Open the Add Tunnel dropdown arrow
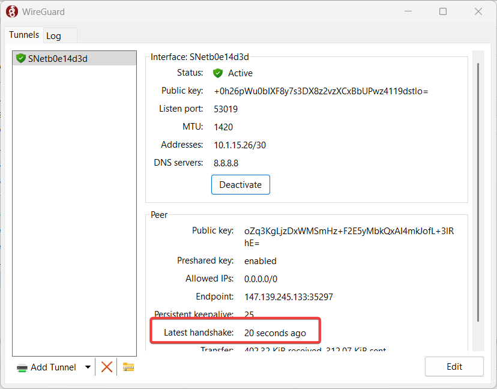The width and height of the screenshot is (497, 389). 88,367
